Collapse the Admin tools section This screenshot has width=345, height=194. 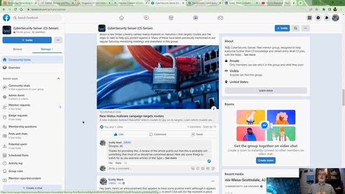59,79
